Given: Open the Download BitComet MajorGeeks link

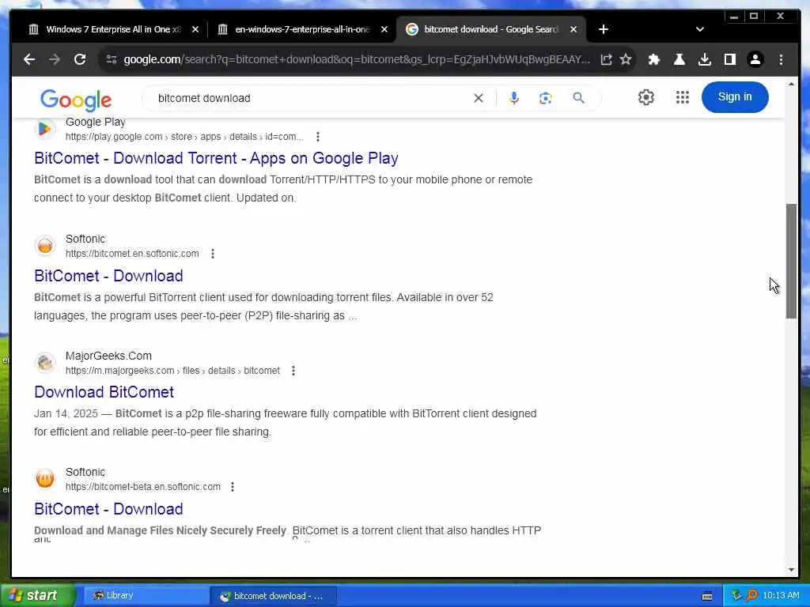Looking at the screenshot, I should (x=104, y=392).
